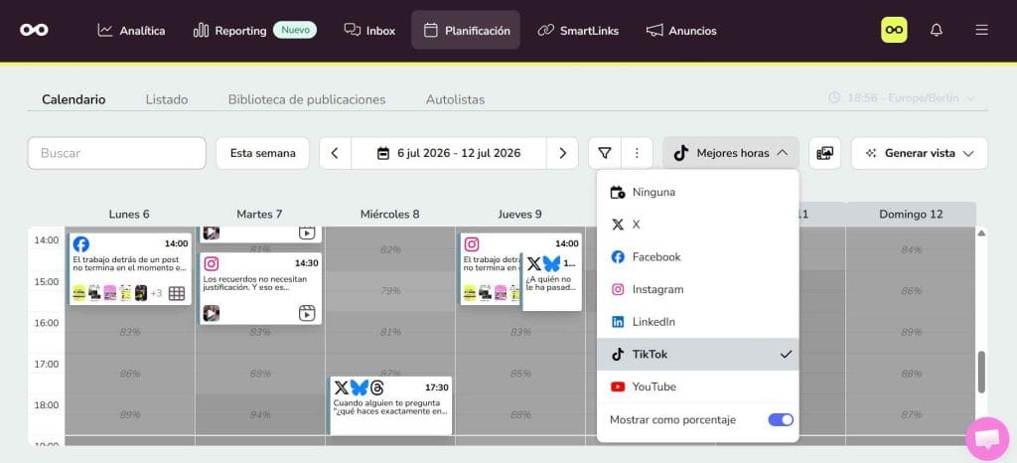Click the 94% slot on Martes 18:00
The width and height of the screenshot is (1017, 463).
click(x=260, y=414)
